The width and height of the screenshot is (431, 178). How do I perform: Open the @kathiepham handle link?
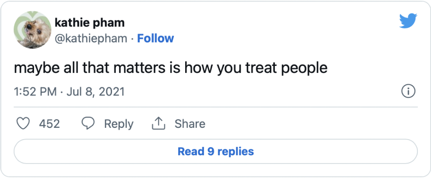(x=91, y=38)
